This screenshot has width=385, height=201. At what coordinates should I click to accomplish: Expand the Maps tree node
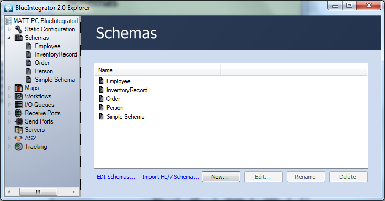(9, 88)
